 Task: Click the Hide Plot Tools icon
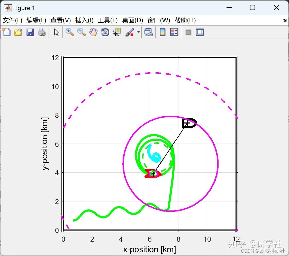point(188,32)
